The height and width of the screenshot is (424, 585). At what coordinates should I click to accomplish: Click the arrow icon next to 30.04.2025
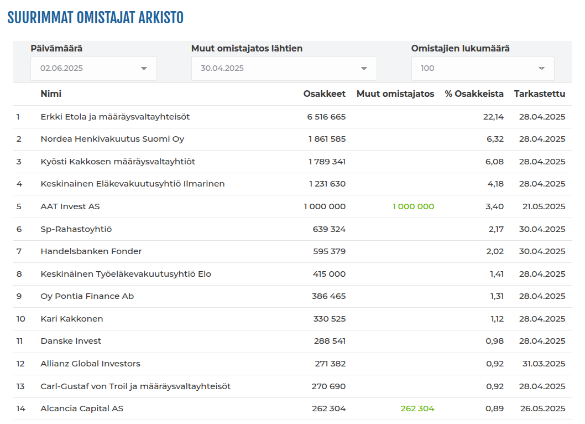(x=364, y=69)
